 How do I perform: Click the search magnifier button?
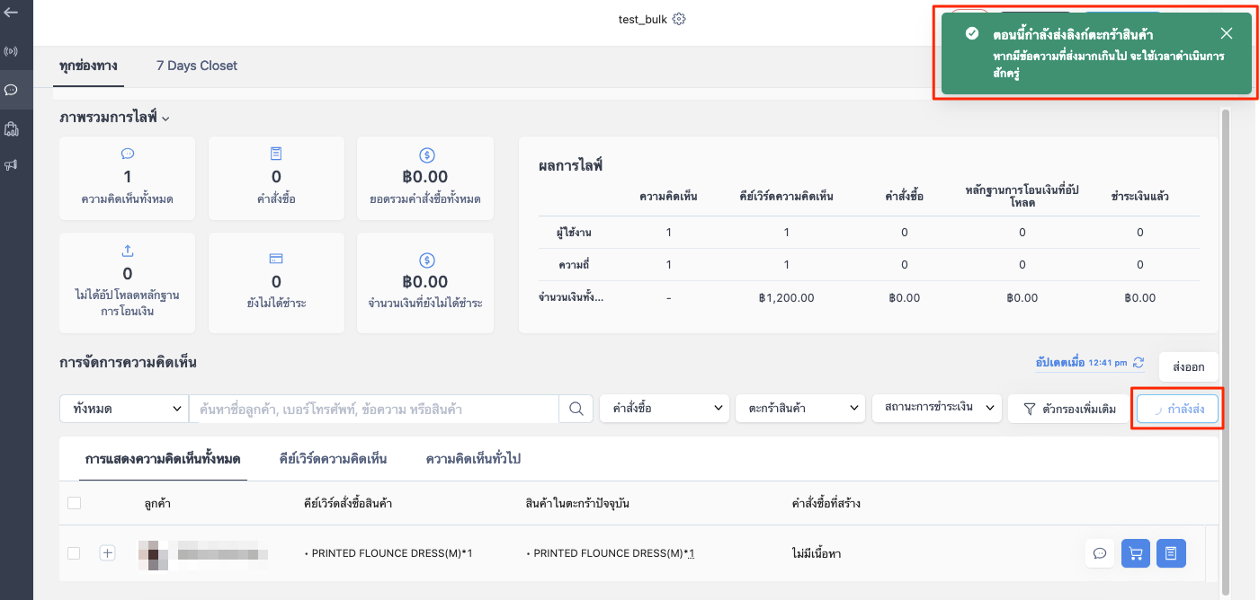click(x=576, y=409)
